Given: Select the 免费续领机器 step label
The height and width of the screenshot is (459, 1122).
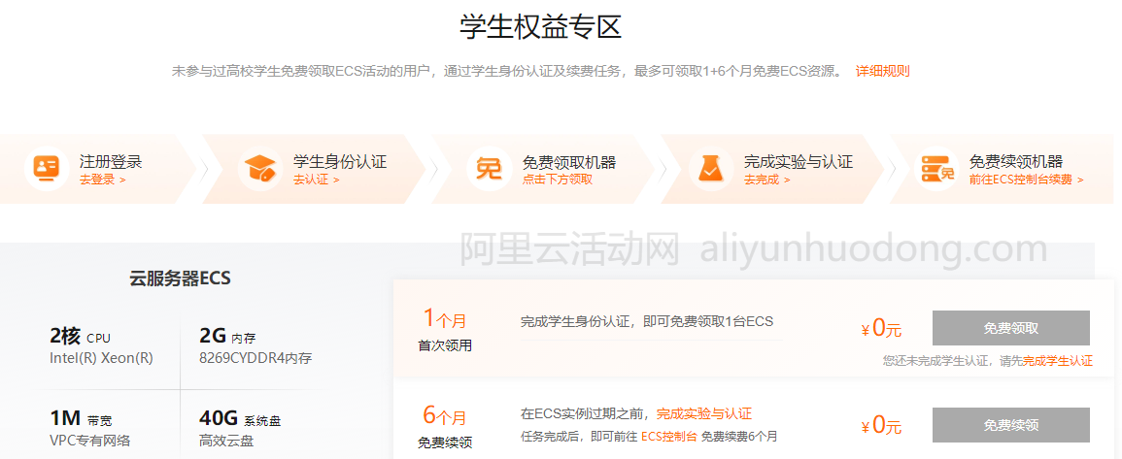Looking at the screenshot, I should tap(1016, 162).
